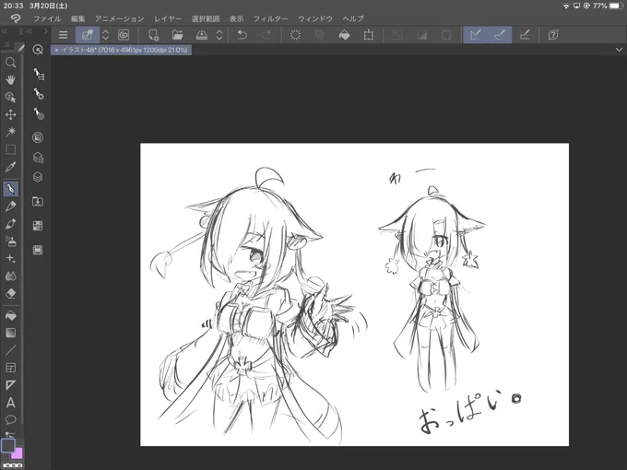627x470 pixels.
Task: Select the Balloon tool
Action: 11,419
